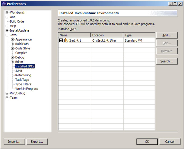Select the Java preference category
Image resolution: width=184 pixels, height=149 pixels.
coord(13,35)
